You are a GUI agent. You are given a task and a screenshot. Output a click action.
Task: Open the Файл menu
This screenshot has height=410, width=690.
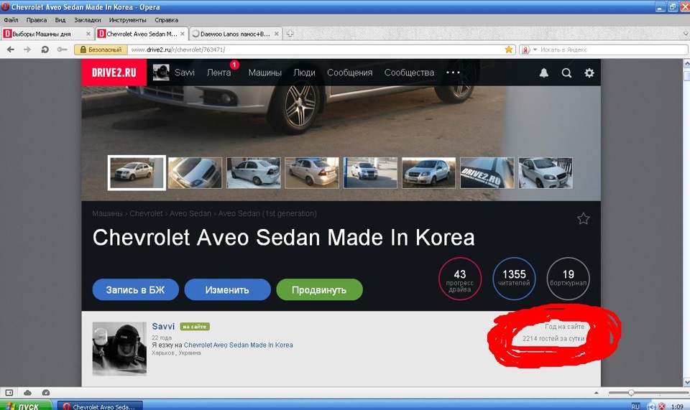[x=11, y=20]
